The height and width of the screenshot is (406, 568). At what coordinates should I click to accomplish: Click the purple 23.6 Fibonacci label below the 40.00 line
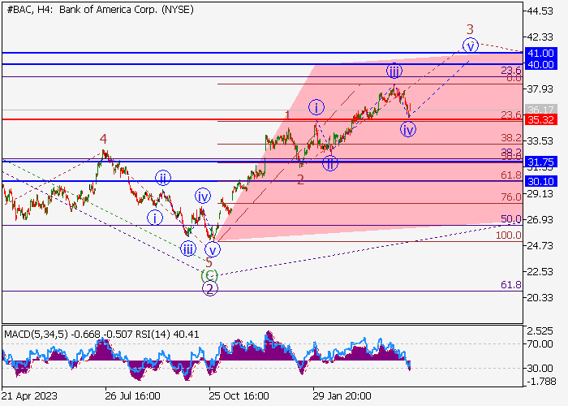click(511, 71)
